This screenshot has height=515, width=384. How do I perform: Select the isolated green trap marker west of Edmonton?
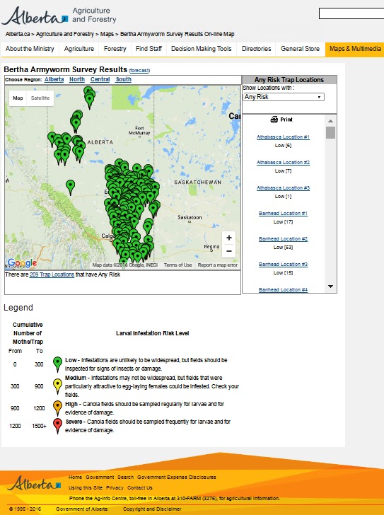[x=70, y=187]
